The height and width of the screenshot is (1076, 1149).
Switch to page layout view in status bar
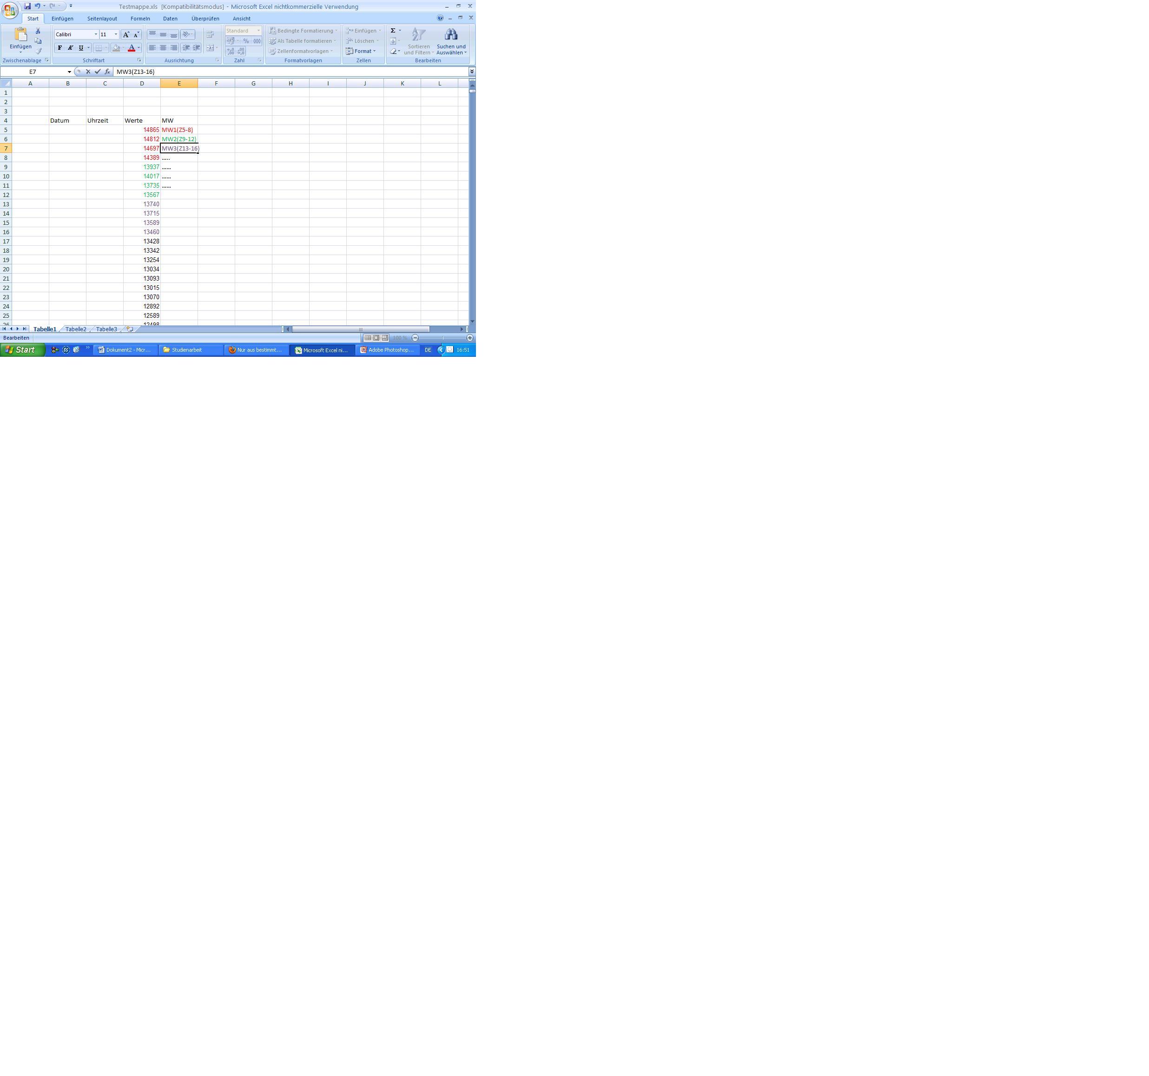[x=376, y=338]
